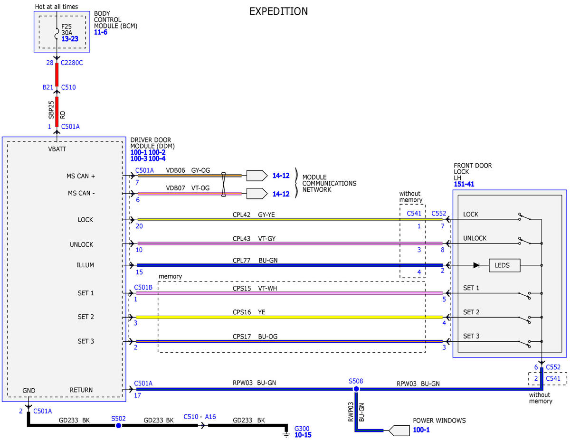Click the SET 1 switch symbol in door lock

pos(524,296)
